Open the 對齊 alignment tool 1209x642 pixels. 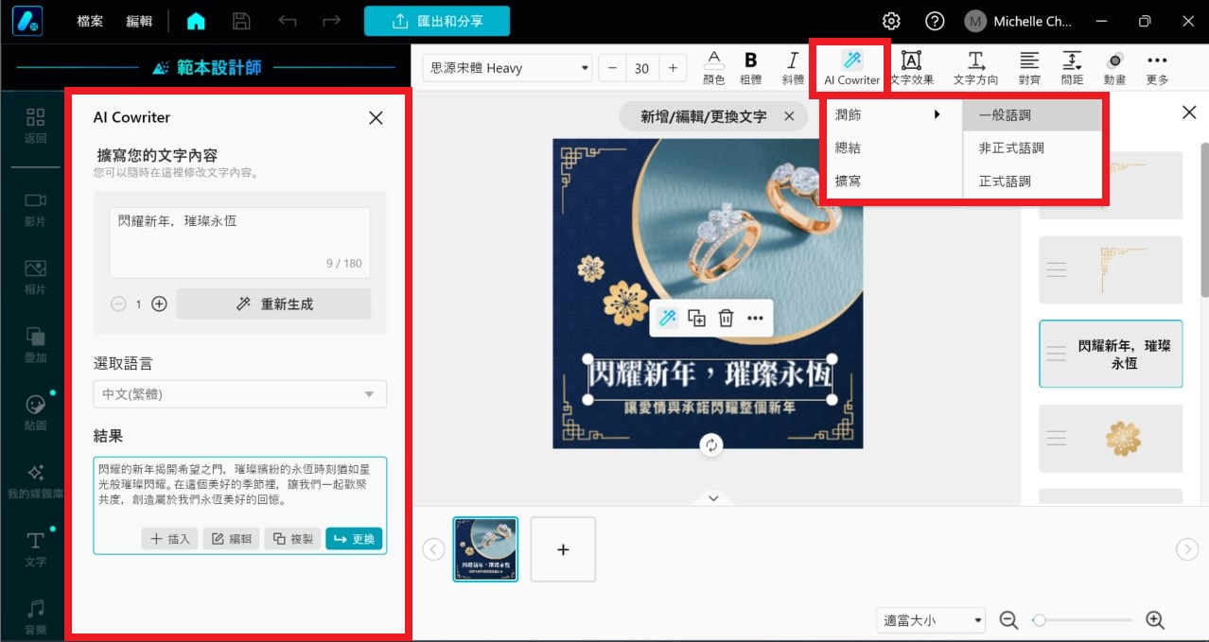(x=1029, y=66)
